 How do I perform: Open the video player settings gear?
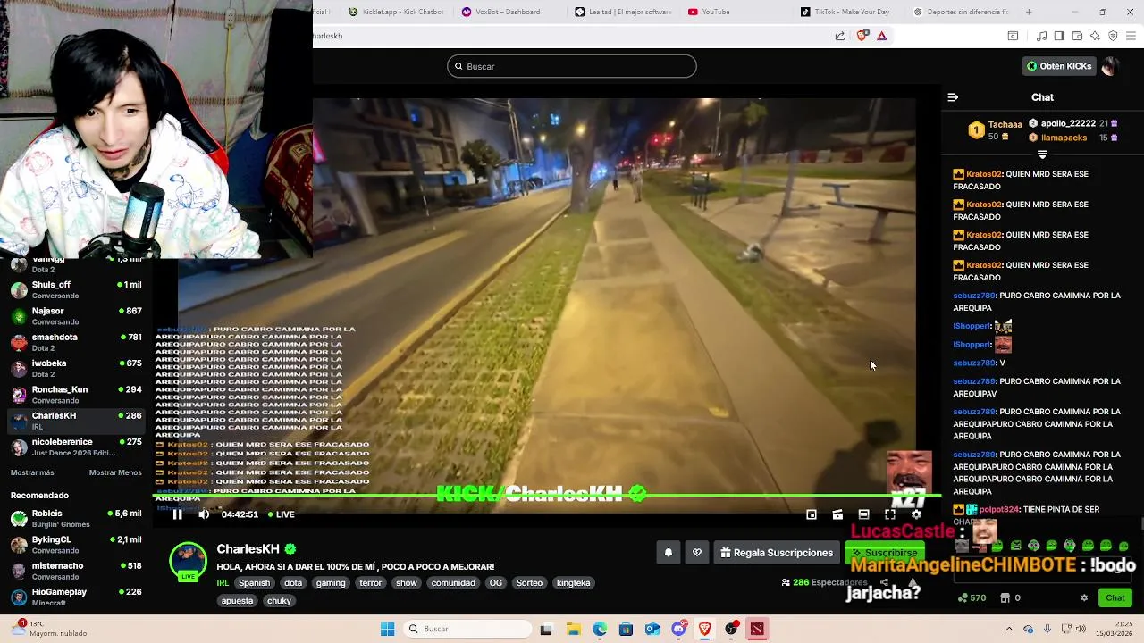coord(916,514)
